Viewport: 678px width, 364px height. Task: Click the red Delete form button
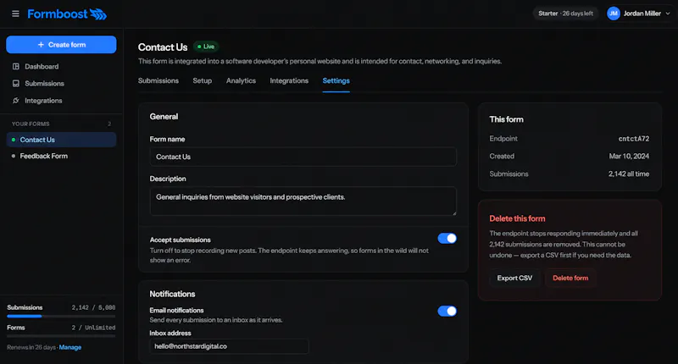pyautogui.click(x=570, y=278)
